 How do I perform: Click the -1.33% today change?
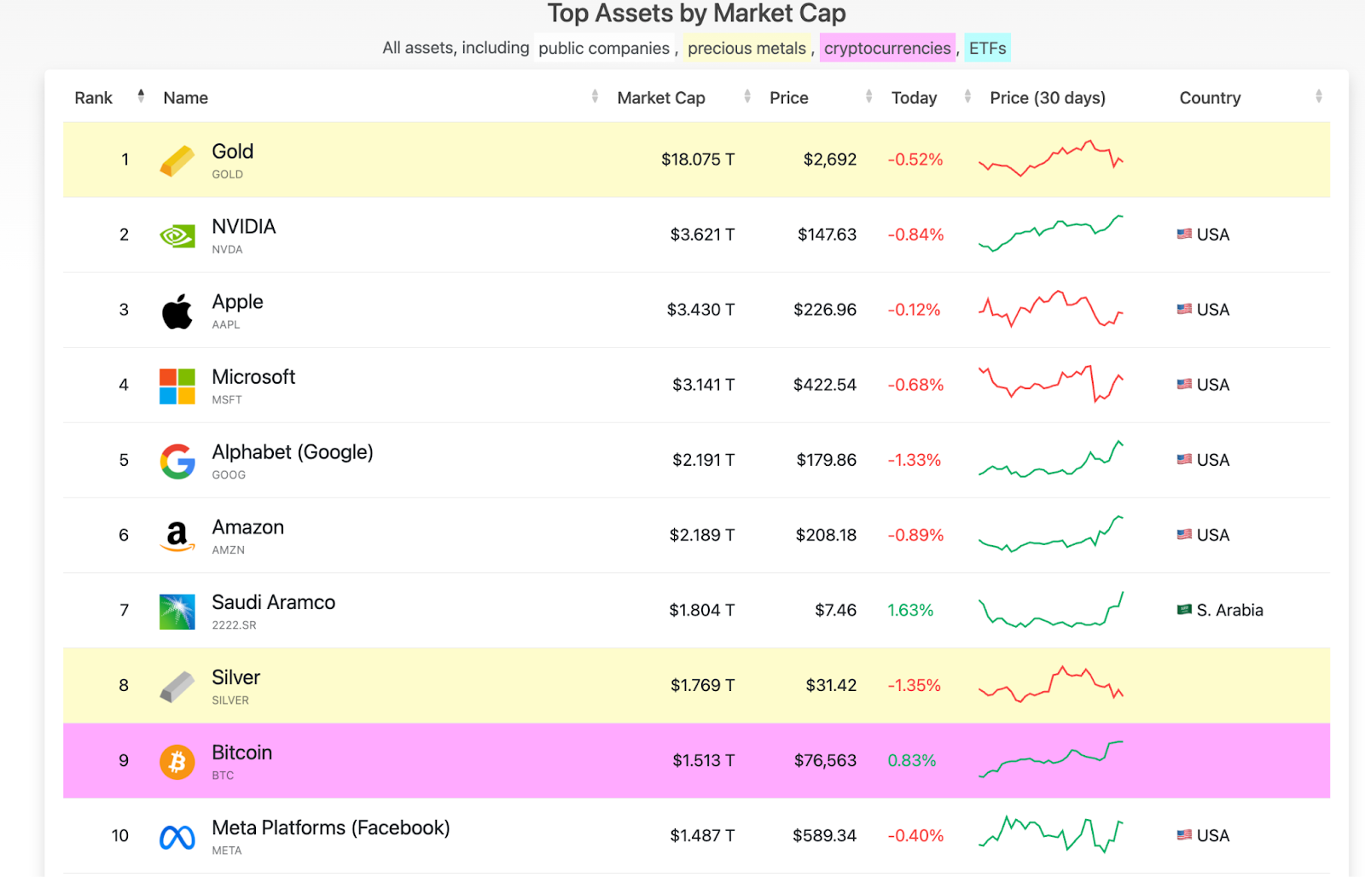pos(914,459)
